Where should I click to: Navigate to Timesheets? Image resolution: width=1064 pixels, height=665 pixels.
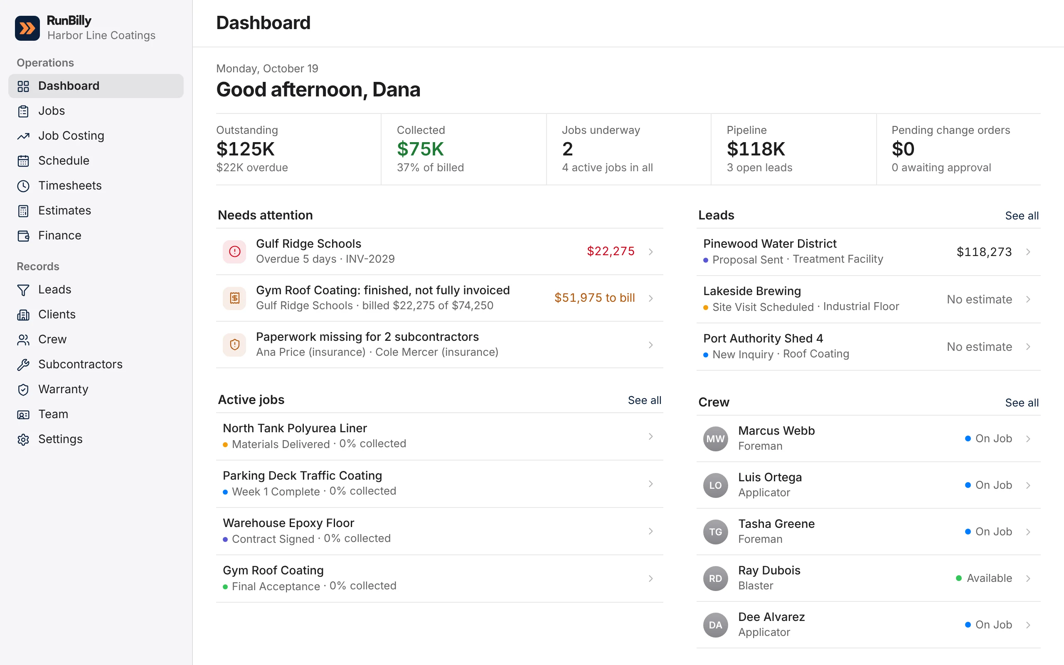pos(96,186)
